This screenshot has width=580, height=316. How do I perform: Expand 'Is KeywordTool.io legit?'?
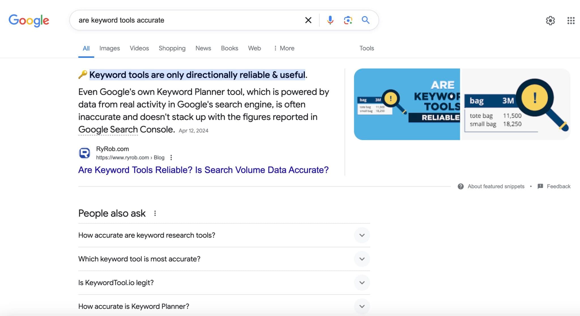[362, 282]
